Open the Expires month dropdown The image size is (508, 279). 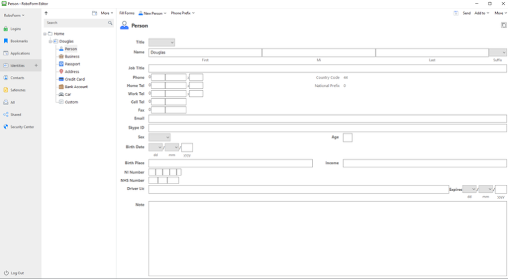[486, 189]
